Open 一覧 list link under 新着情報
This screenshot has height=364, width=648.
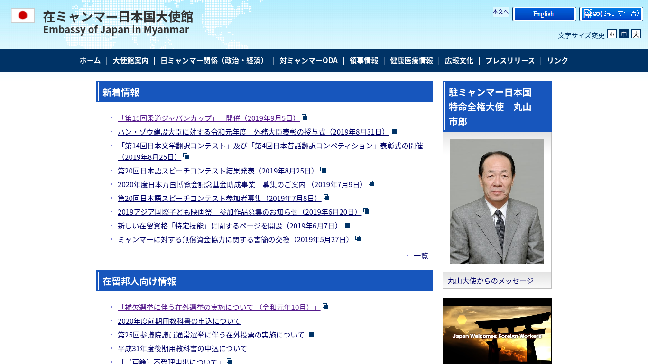click(x=421, y=255)
